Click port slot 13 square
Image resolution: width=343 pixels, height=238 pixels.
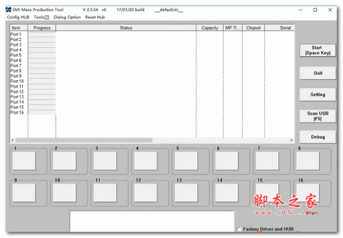point(186,193)
